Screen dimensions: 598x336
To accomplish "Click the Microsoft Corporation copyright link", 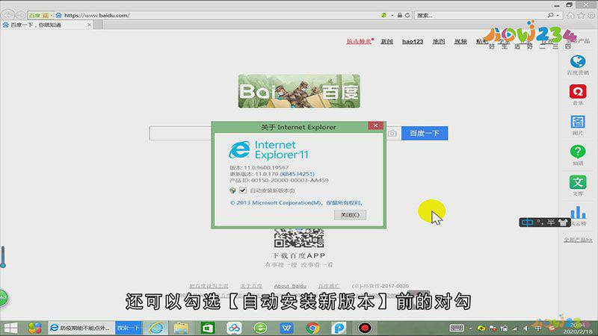I will click(296, 202).
